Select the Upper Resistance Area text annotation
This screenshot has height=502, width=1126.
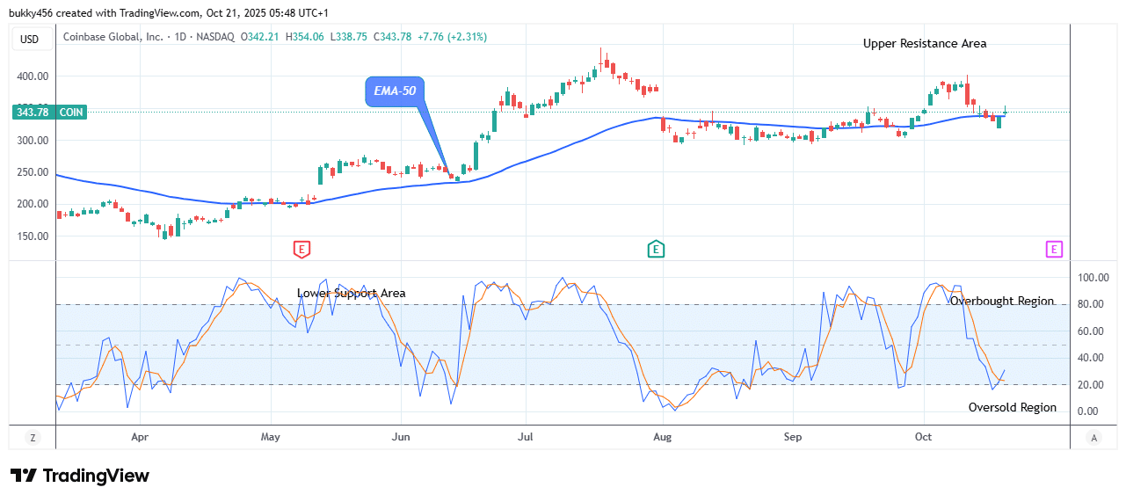(x=924, y=43)
